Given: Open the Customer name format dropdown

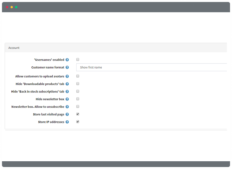Looking at the screenshot, I should [152, 67].
